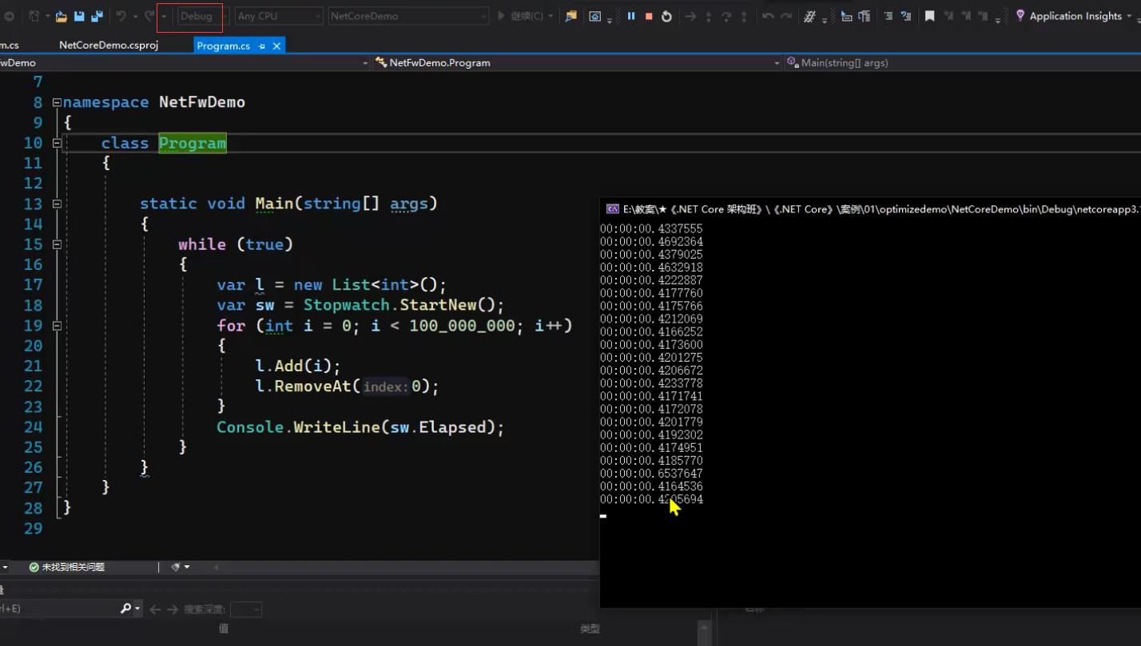Restart the debugging session
The image size is (1141, 646).
pyautogui.click(x=666, y=16)
